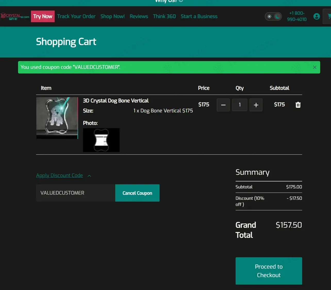Image resolution: width=331 pixels, height=290 pixels.
Task: Open the Think 360 menu item
Action: 164,16
